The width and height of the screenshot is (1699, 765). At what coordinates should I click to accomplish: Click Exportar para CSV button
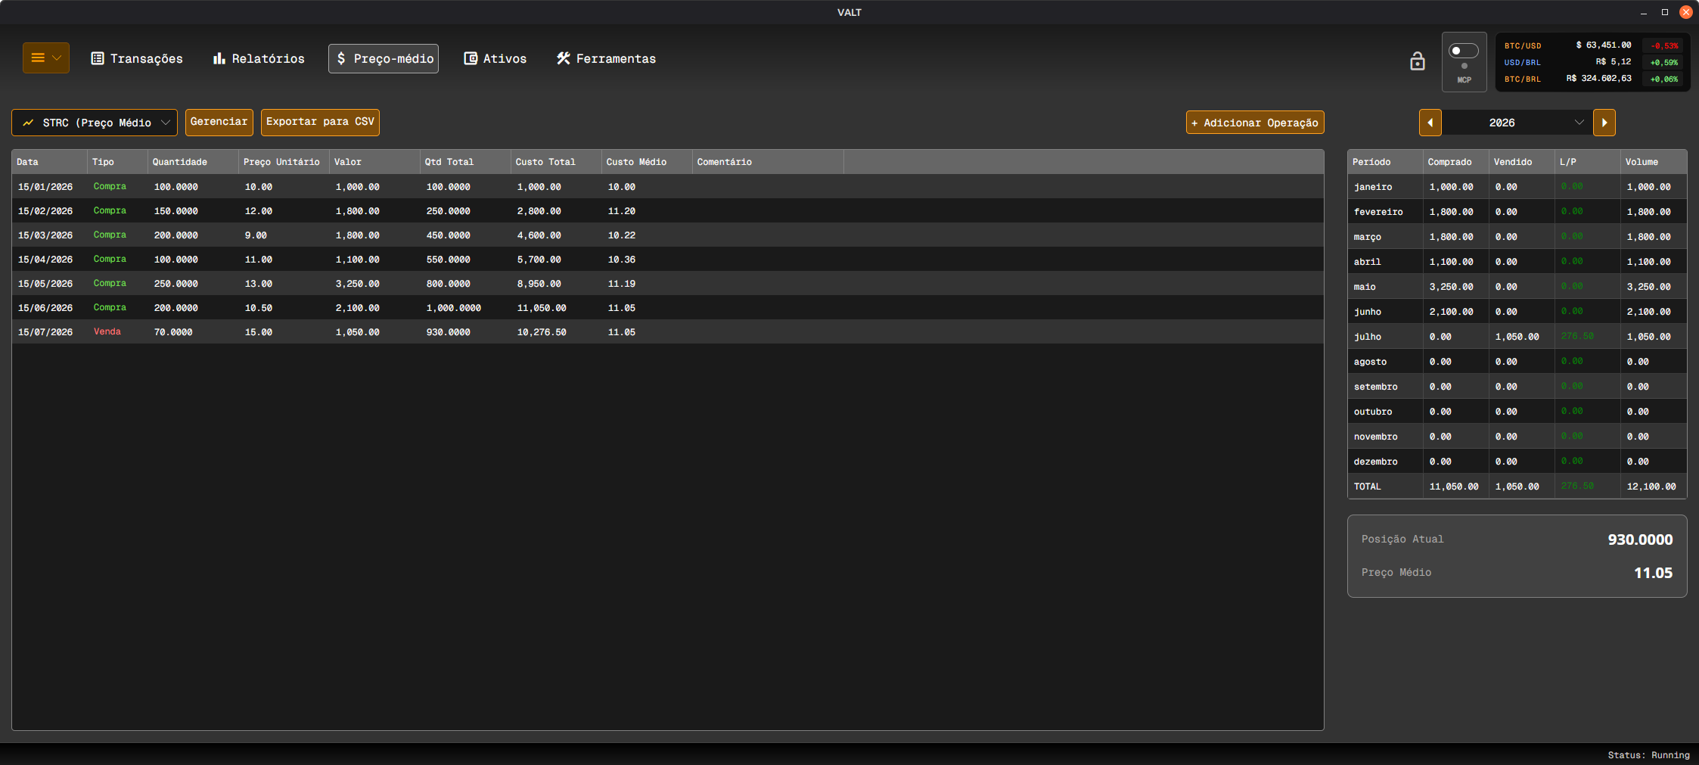click(x=320, y=123)
